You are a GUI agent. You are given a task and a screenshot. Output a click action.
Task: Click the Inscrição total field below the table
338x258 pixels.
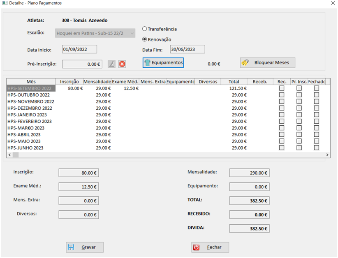click(x=79, y=173)
